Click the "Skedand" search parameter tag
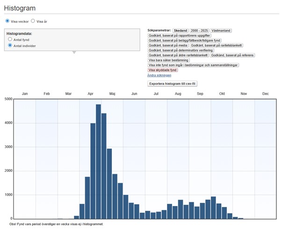 180,30
